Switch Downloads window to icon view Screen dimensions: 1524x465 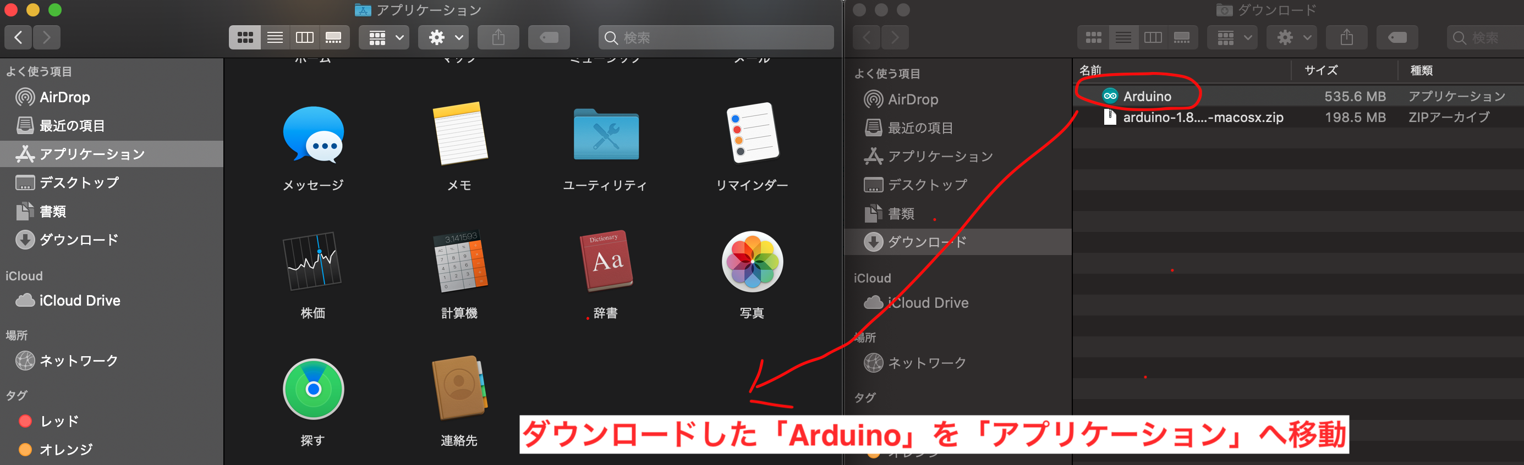(x=1093, y=37)
